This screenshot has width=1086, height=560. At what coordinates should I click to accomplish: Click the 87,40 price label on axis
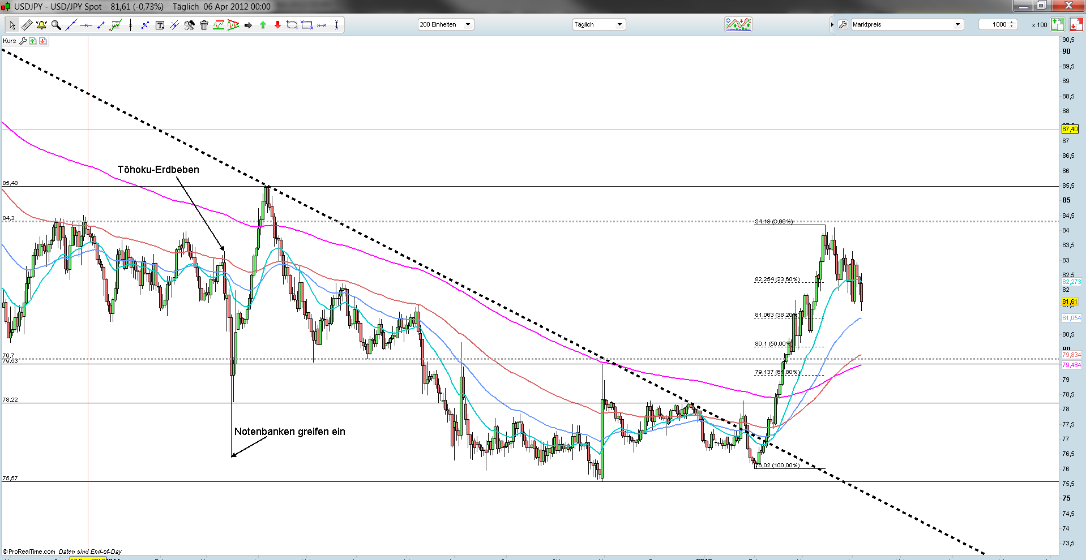coord(1070,129)
